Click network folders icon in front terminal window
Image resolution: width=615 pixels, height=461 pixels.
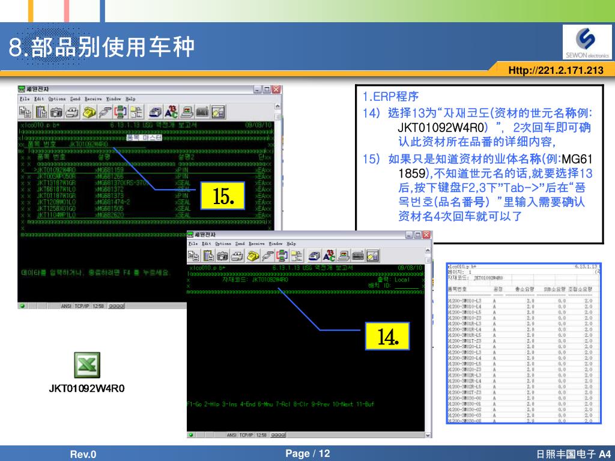point(297,256)
